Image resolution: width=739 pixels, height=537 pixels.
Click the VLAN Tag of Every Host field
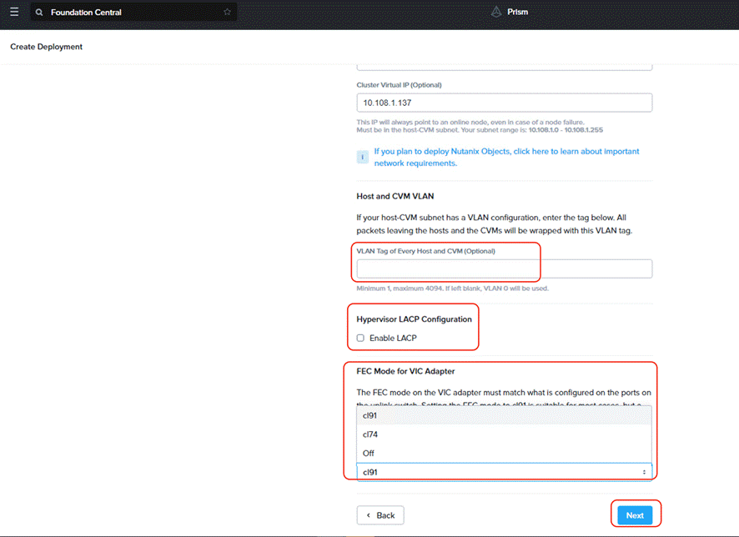click(505, 268)
